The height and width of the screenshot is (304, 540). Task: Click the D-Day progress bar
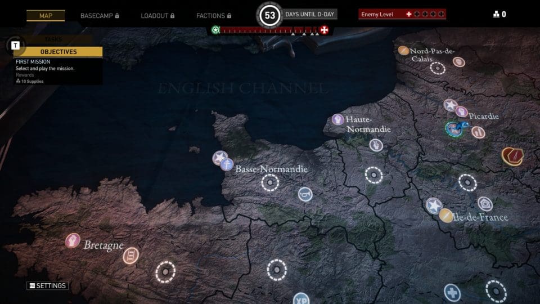[269, 30]
